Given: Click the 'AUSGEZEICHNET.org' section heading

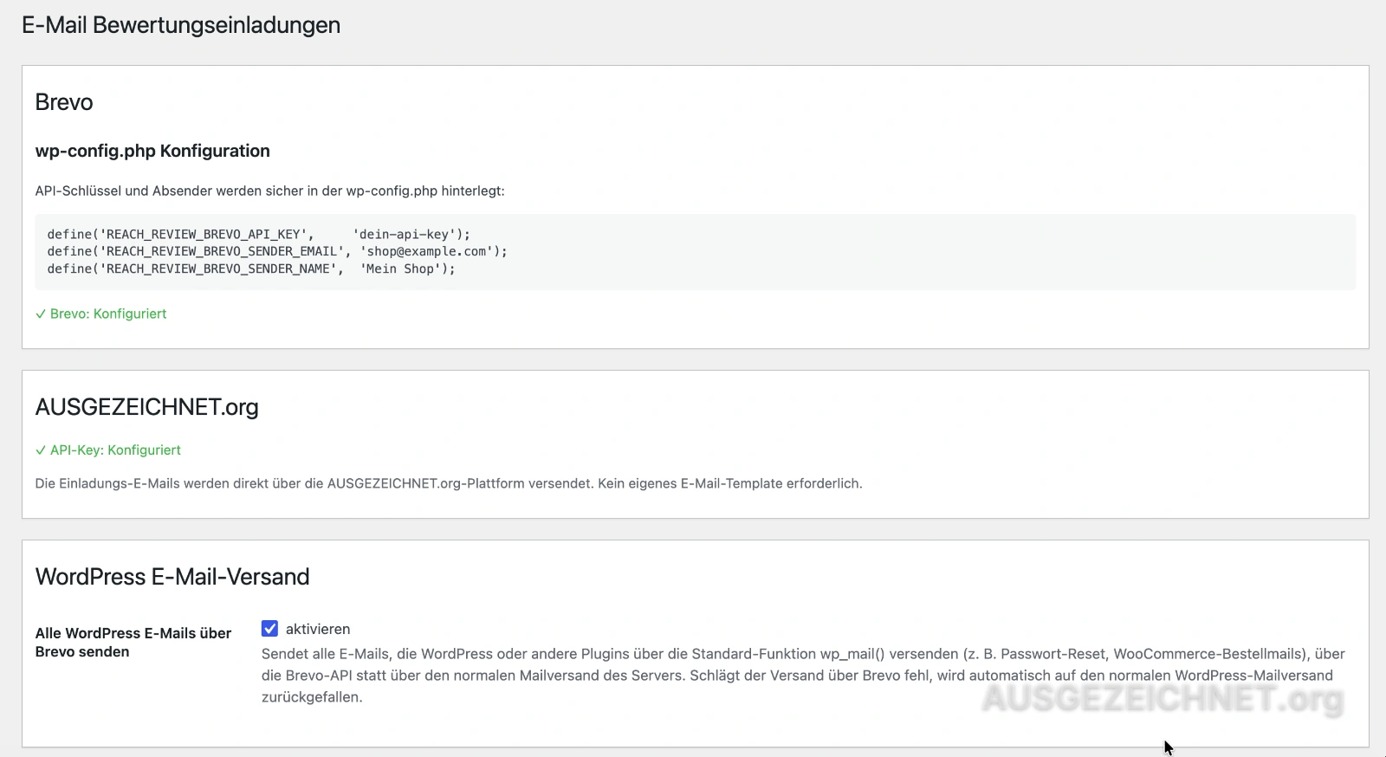Looking at the screenshot, I should tap(146, 407).
